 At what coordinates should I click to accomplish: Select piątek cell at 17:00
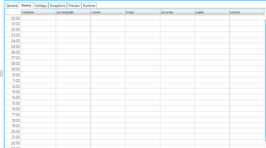tap(212, 114)
